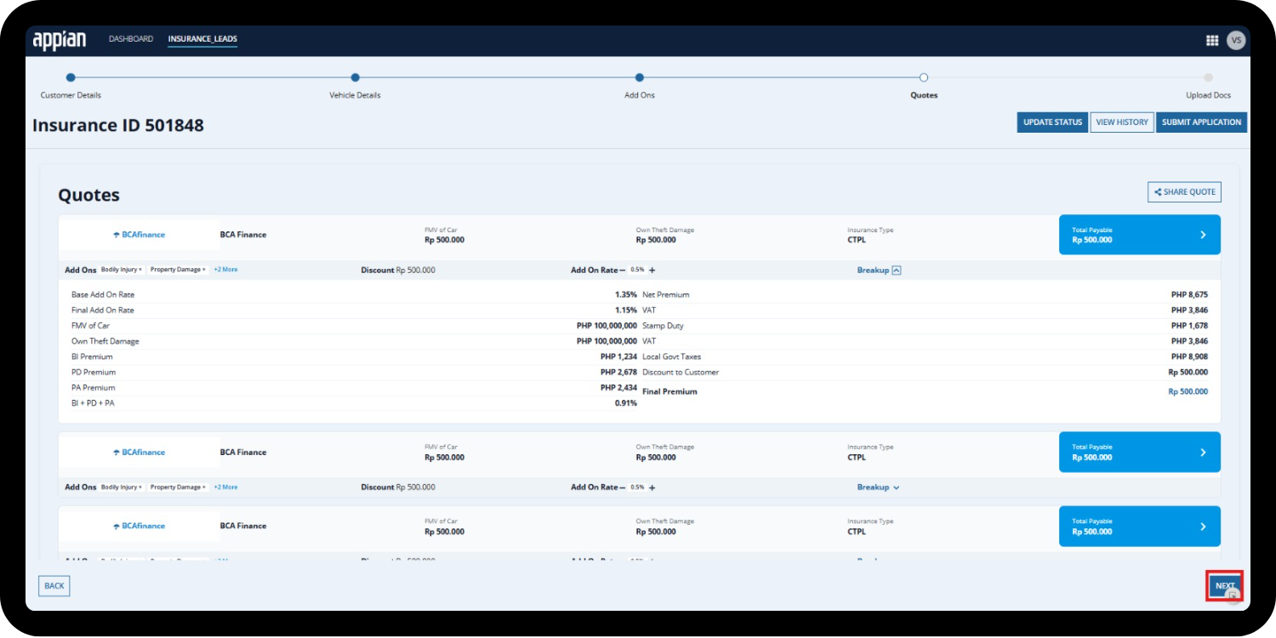
Task: Click BCAfinance logo in second quote
Action: point(139,453)
